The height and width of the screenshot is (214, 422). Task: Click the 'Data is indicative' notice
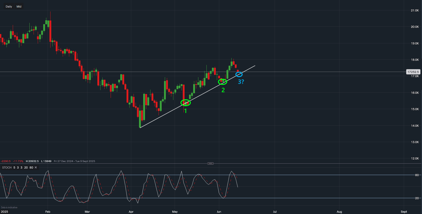(9, 208)
